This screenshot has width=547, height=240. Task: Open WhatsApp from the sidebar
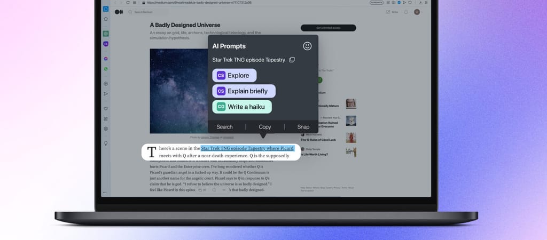click(x=106, y=69)
